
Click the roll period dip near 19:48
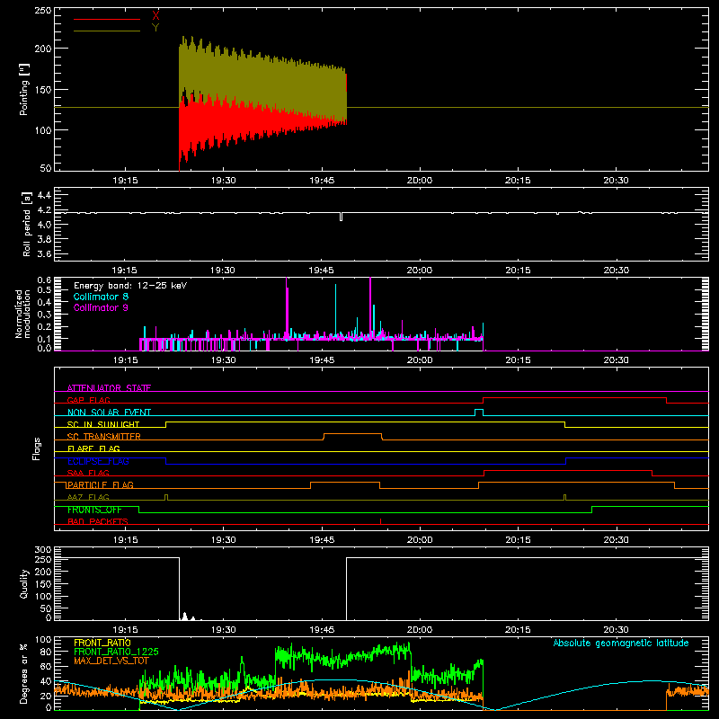tap(341, 217)
